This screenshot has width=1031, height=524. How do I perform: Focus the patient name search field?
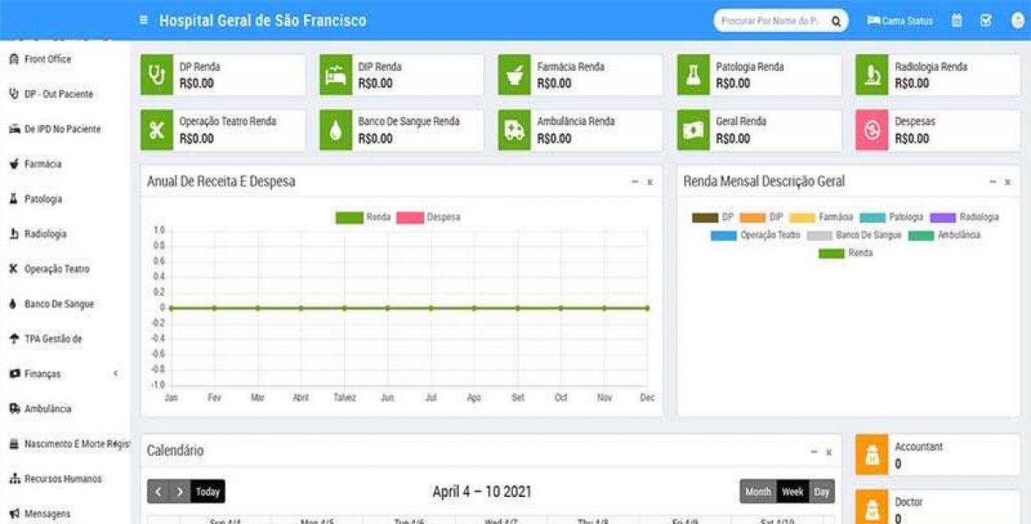click(772, 21)
